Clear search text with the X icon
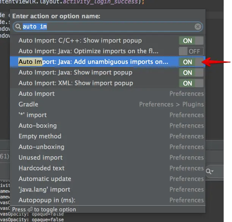This screenshot has width=232, height=222. point(198,27)
